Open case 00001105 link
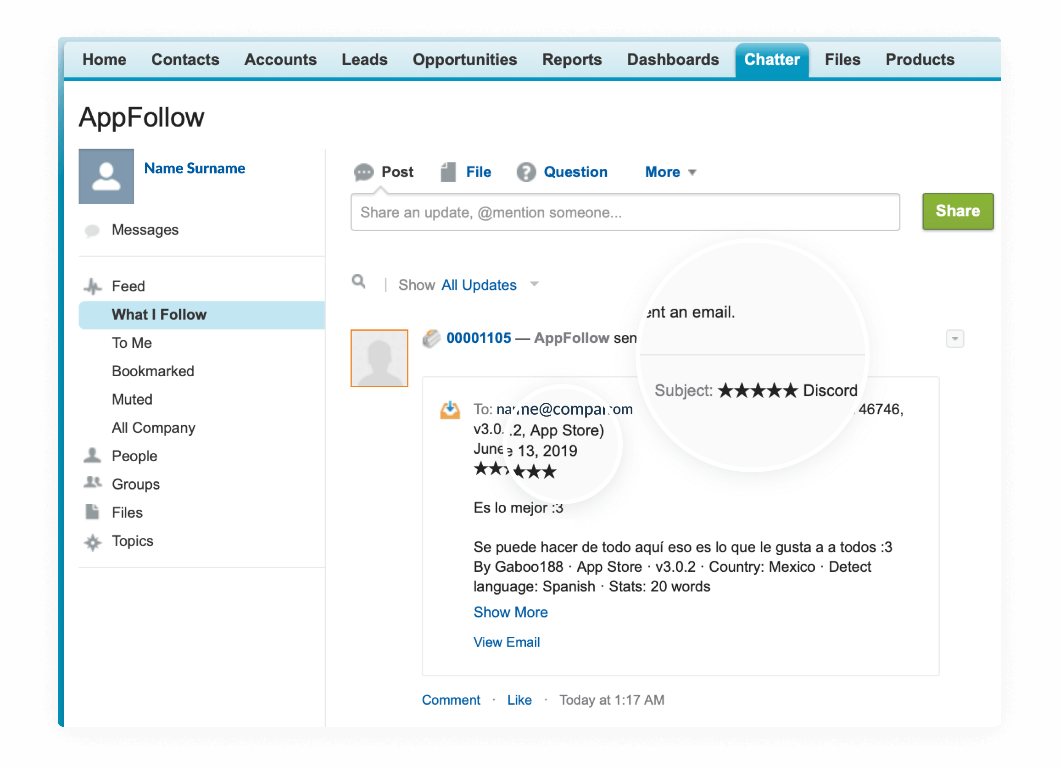The width and height of the screenshot is (1060, 769). [x=479, y=338]
